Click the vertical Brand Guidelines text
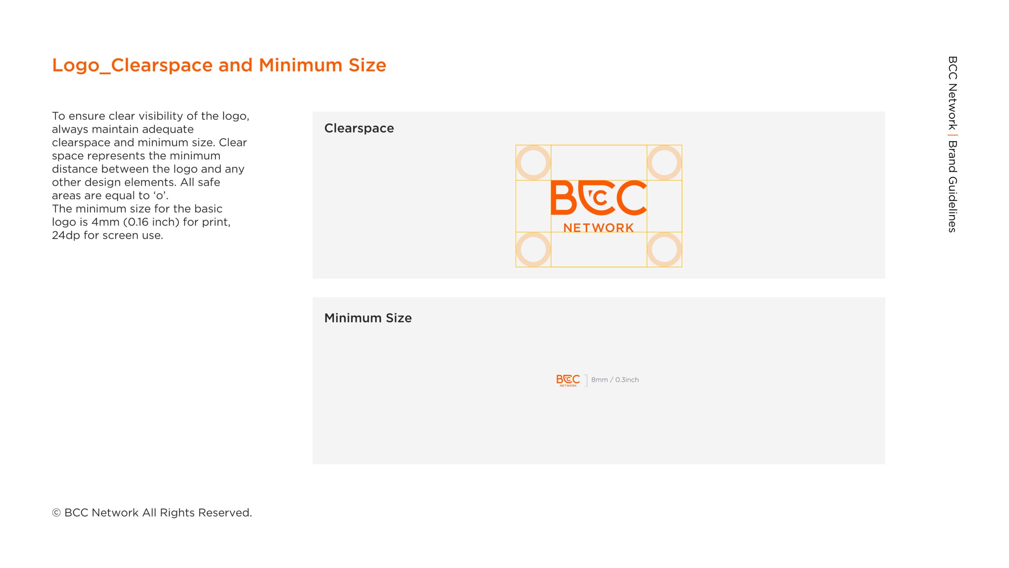The width and height of the screenshot is (1009, 568). (952, 186)
